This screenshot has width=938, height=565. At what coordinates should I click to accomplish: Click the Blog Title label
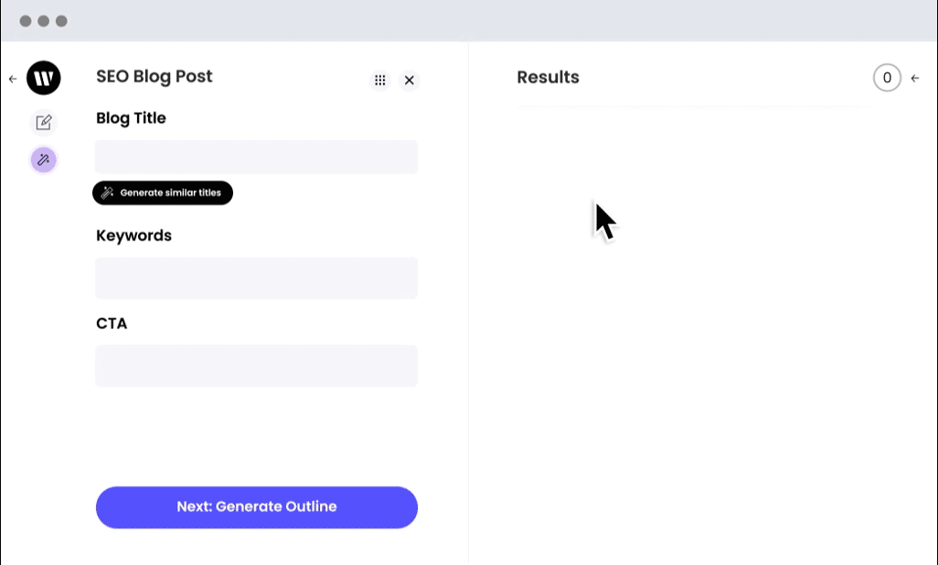[x=131, y=118]
